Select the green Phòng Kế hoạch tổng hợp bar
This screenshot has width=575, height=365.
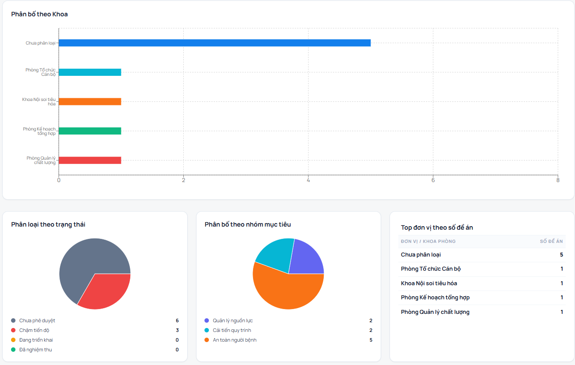click(x=90, y=131)
